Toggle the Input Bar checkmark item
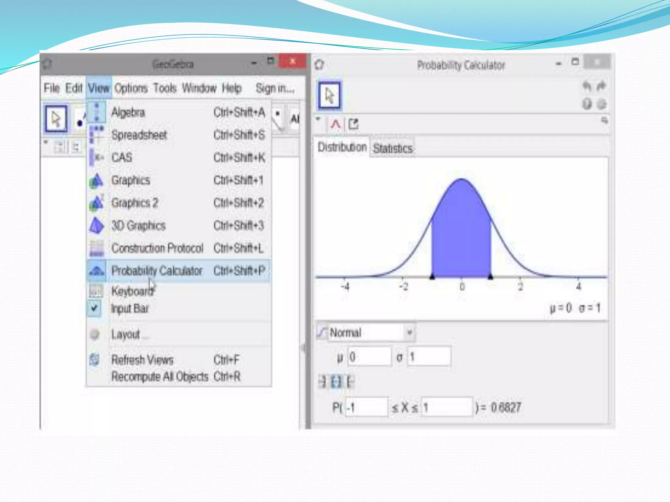 tap(130, 309)
